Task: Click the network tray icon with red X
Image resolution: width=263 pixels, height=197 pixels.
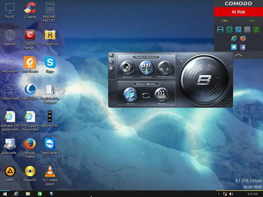Action: [225, 194]
